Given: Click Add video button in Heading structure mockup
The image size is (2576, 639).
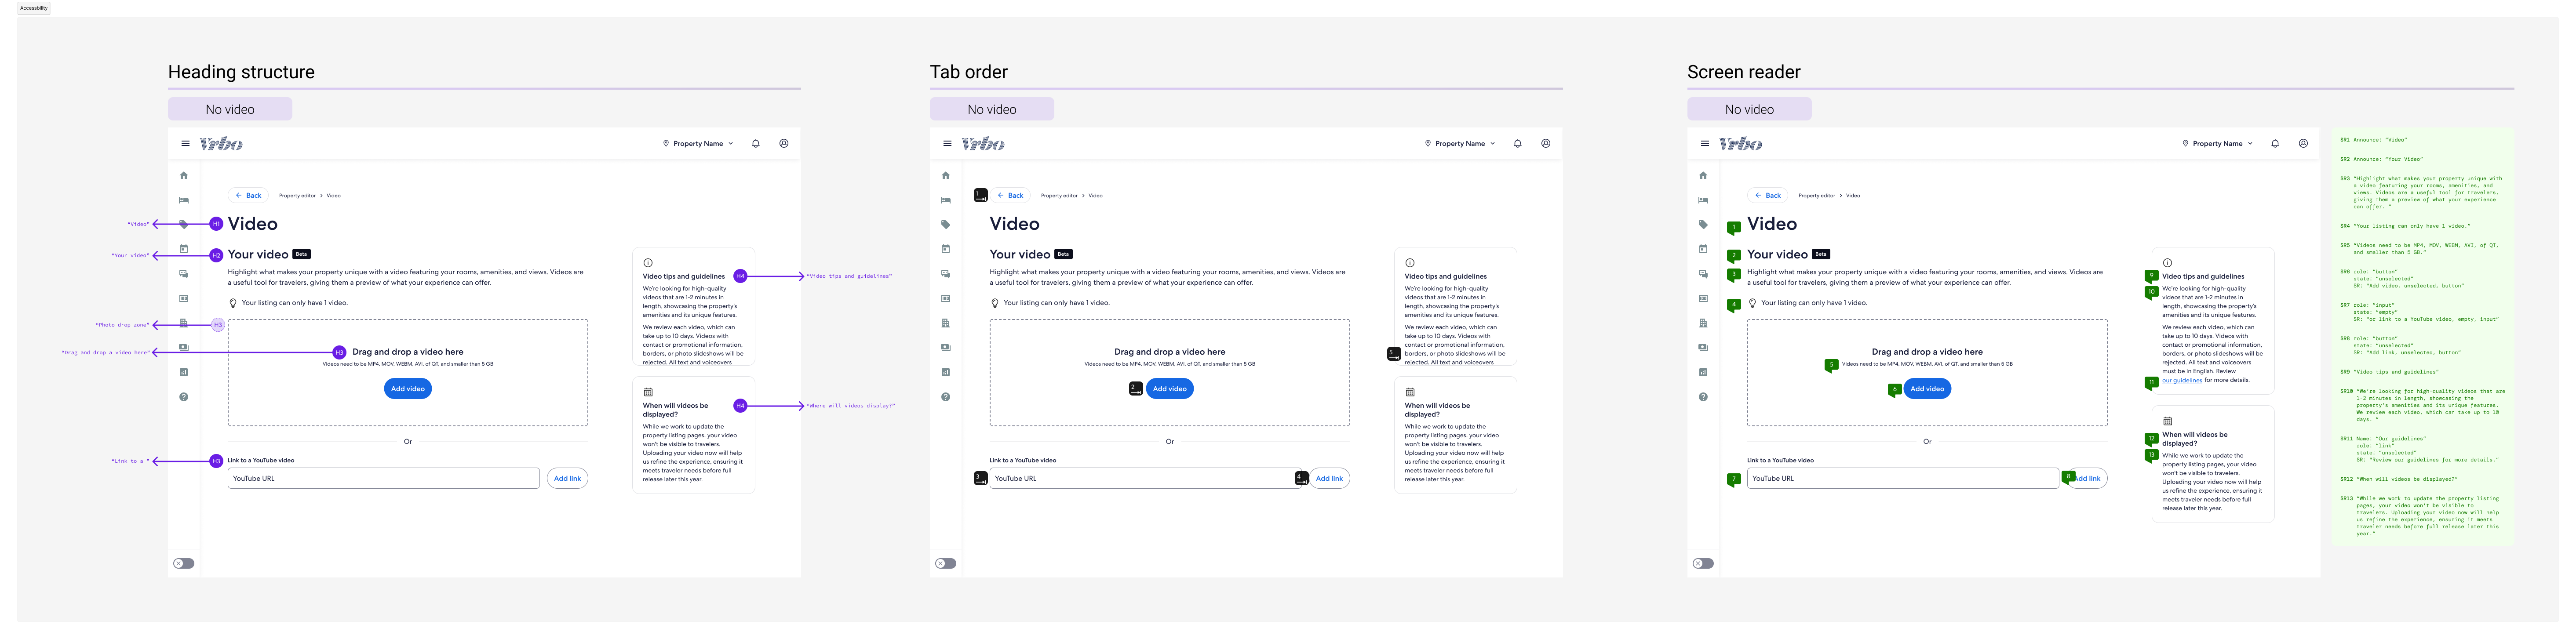Looking at the screenshot, I should pyautogui.click(x=408, y=388).
